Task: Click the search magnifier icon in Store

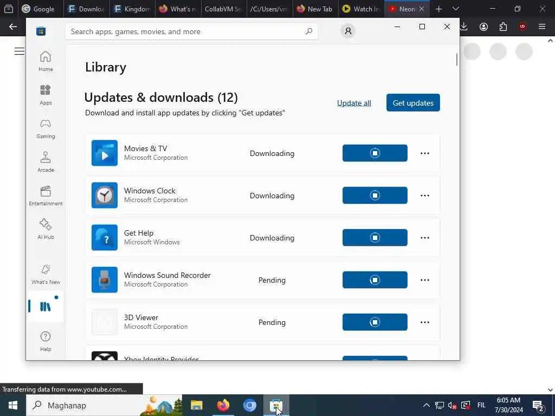Action: coord(308,31)
